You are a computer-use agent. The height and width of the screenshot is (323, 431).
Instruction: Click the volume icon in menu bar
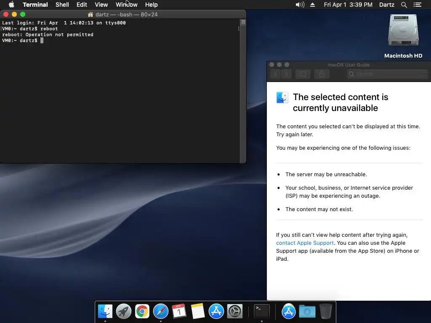(300, 5)
